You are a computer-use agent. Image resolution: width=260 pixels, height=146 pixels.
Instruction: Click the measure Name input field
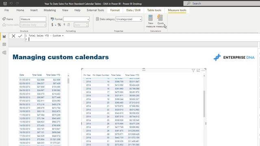pyautogui.click(x=33, y=19)
